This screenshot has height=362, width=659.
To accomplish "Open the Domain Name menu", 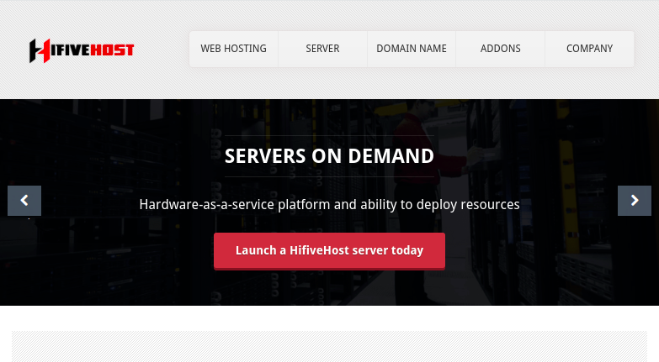I will (x=412, y=49).
